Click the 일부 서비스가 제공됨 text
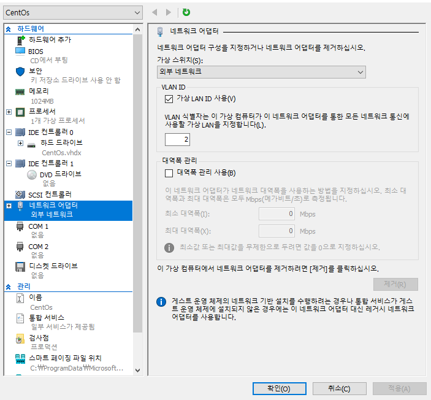 (63, 327)
